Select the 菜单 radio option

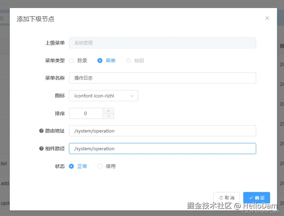[x=99, y=60]
